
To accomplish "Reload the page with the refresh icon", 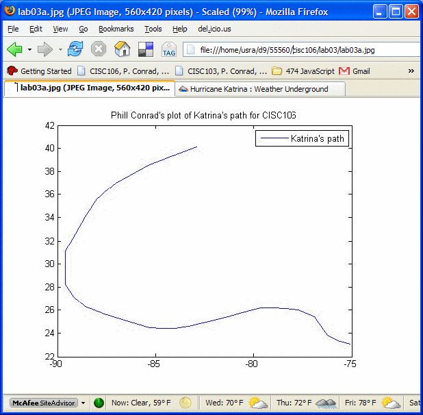I will [x=75, y=49].
